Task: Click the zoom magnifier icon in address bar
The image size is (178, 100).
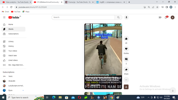Action: [x=149, y=7]
